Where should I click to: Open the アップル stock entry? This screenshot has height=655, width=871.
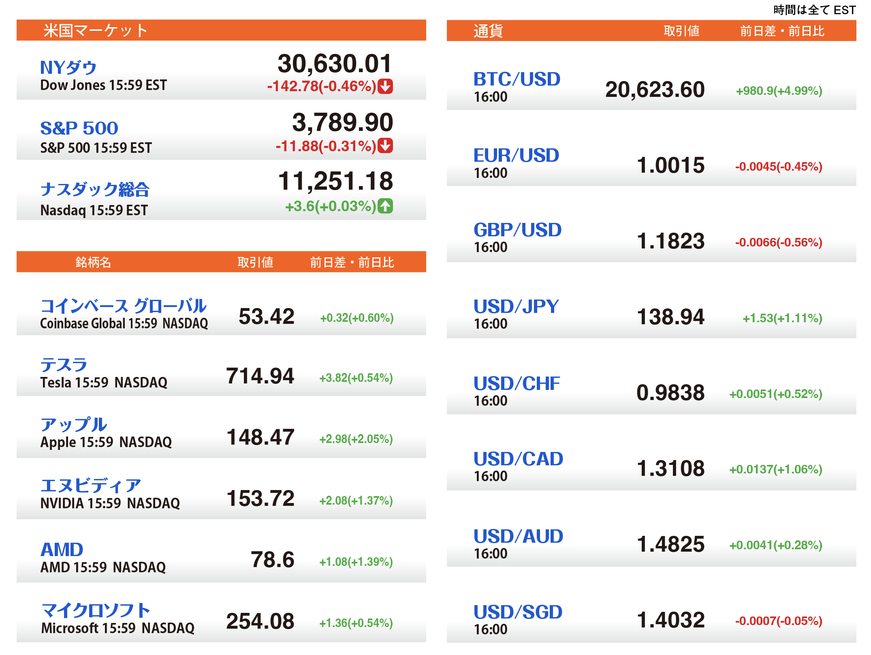click(x=74, y=424)
